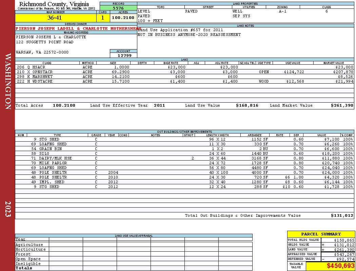The width and height of the screenshot is (356, 271).
Task: Click Deferred Value $92,574
Action: (x=345, y=259)
